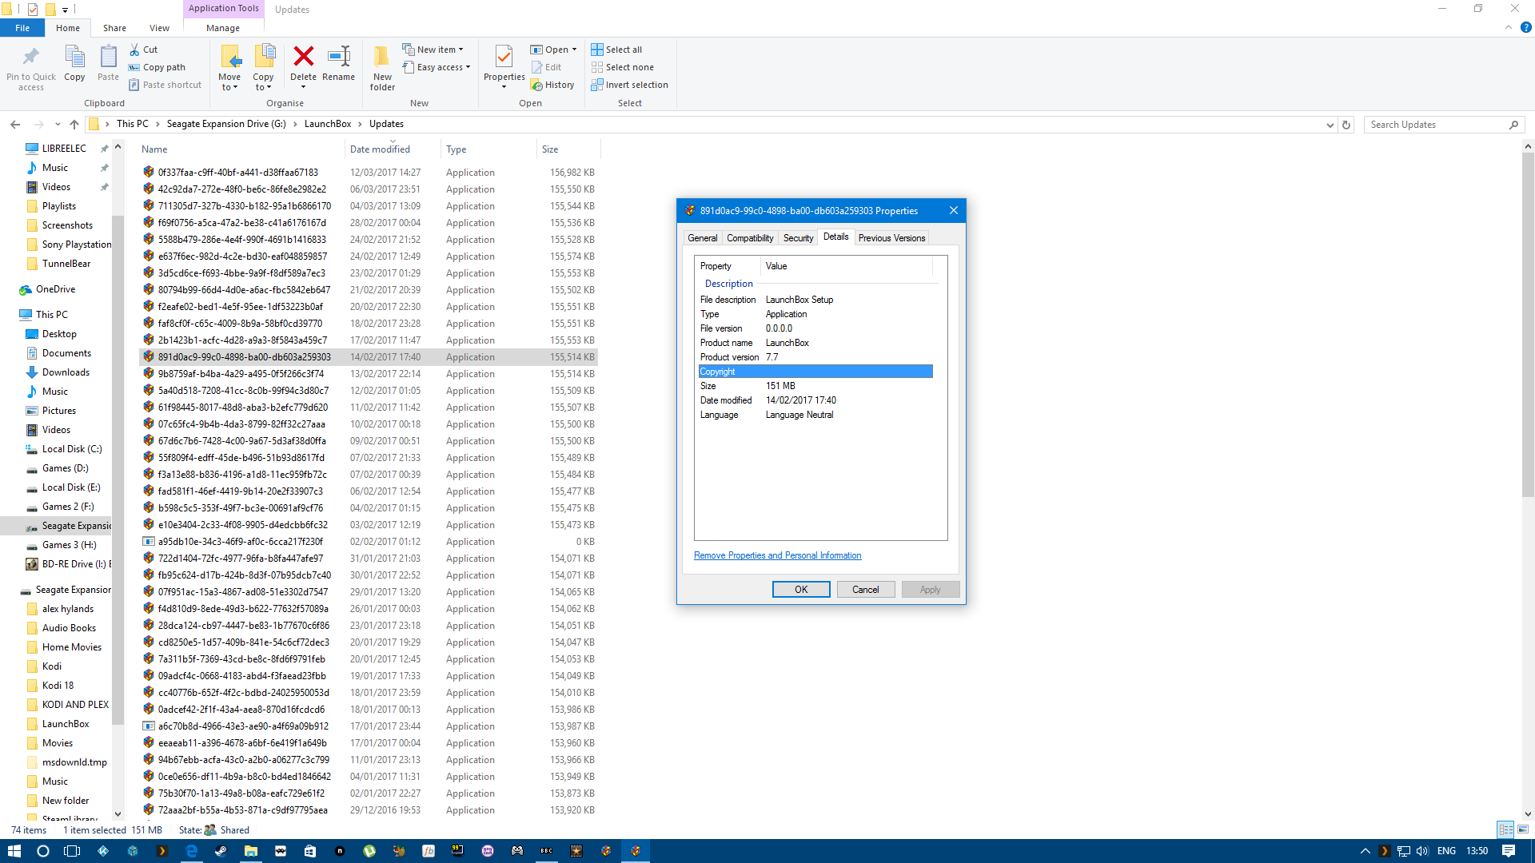Open the Copy to ribbon button
The image size is (1535, 863).
pyautogui.click(x=263, y=68)
